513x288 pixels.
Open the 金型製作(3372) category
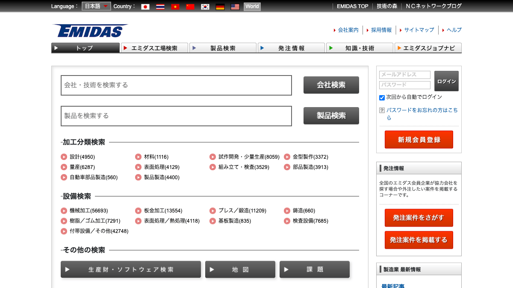(310, 157)
